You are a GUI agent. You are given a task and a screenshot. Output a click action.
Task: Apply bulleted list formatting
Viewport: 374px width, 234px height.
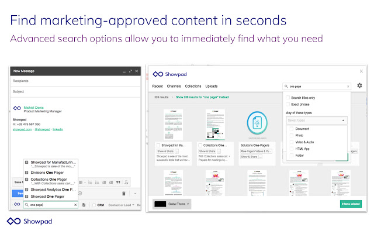pos(97,183)
